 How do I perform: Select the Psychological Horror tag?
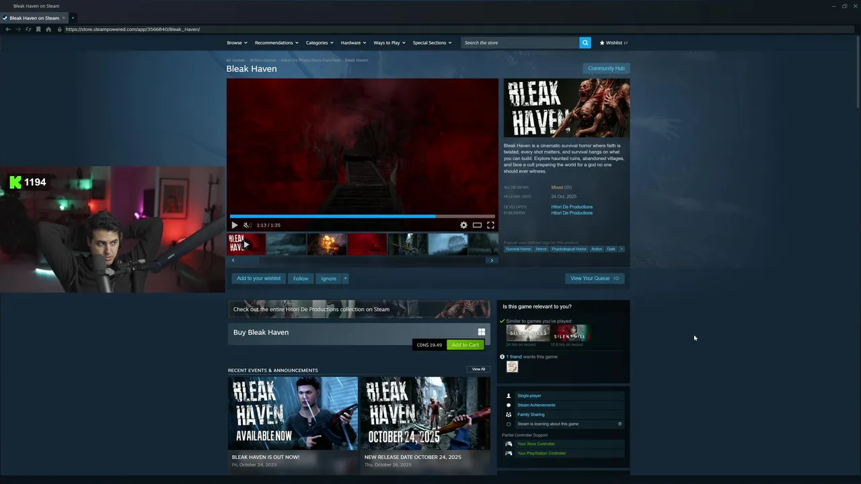coord(569,249)
